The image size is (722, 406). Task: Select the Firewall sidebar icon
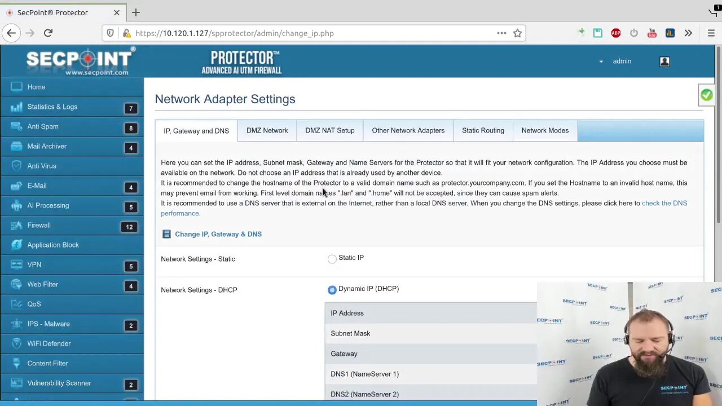click(16, 225)
